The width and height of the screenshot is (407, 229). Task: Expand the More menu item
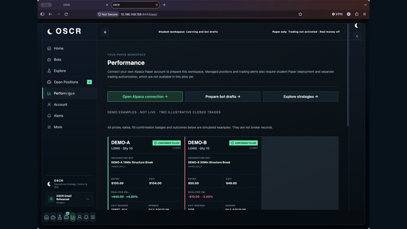pos(69,127)
